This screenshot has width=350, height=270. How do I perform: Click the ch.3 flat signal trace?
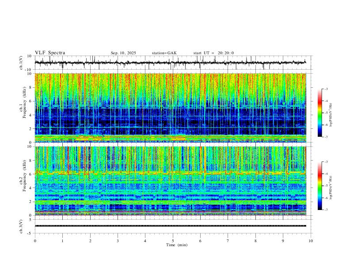coord(171,226)
